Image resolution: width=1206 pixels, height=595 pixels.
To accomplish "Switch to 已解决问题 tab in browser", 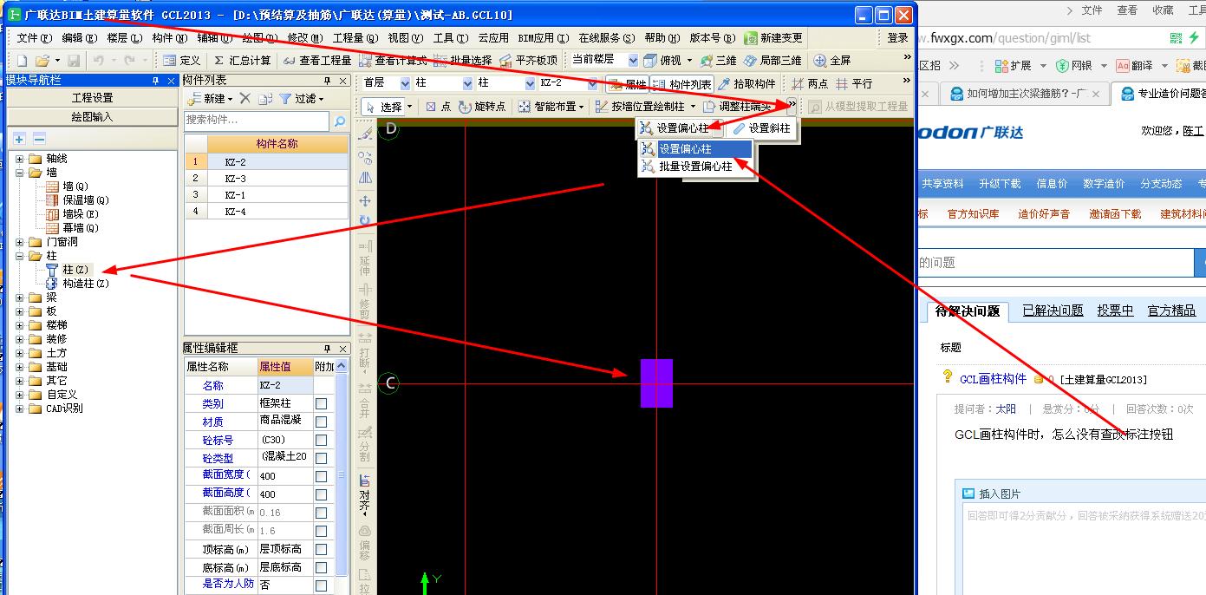I will (x=1053, y=311).
